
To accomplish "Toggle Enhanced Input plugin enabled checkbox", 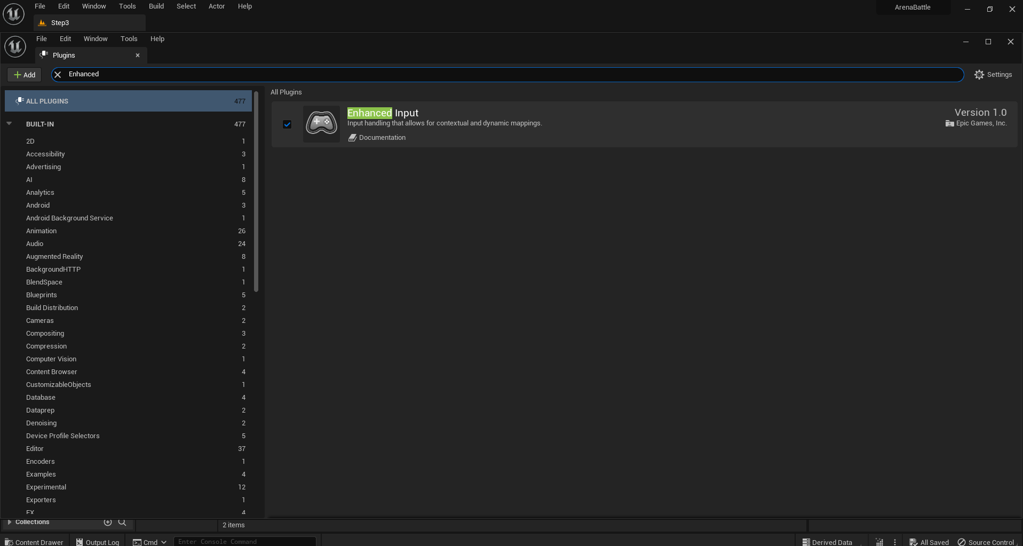I will pyautogui.click(x=287, y=124).
